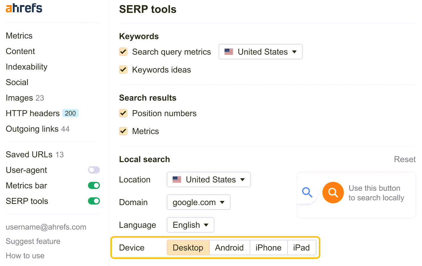Image resolution: width=422 pixels, height=266 pixels.
Task: Click the ahrefs logo
Action: coord(23,8)
